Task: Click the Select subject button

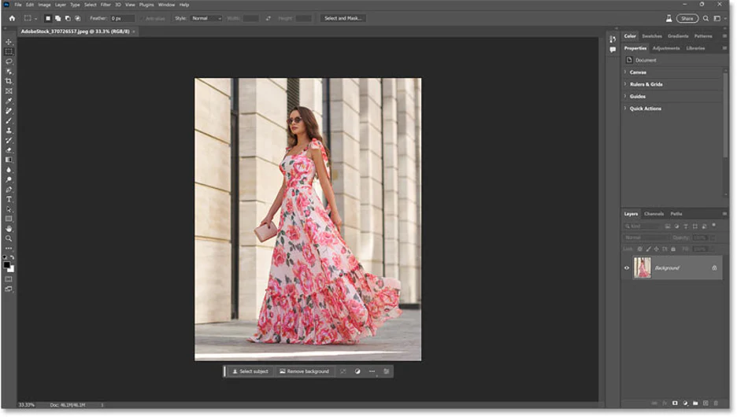Action: click(250, 371)
